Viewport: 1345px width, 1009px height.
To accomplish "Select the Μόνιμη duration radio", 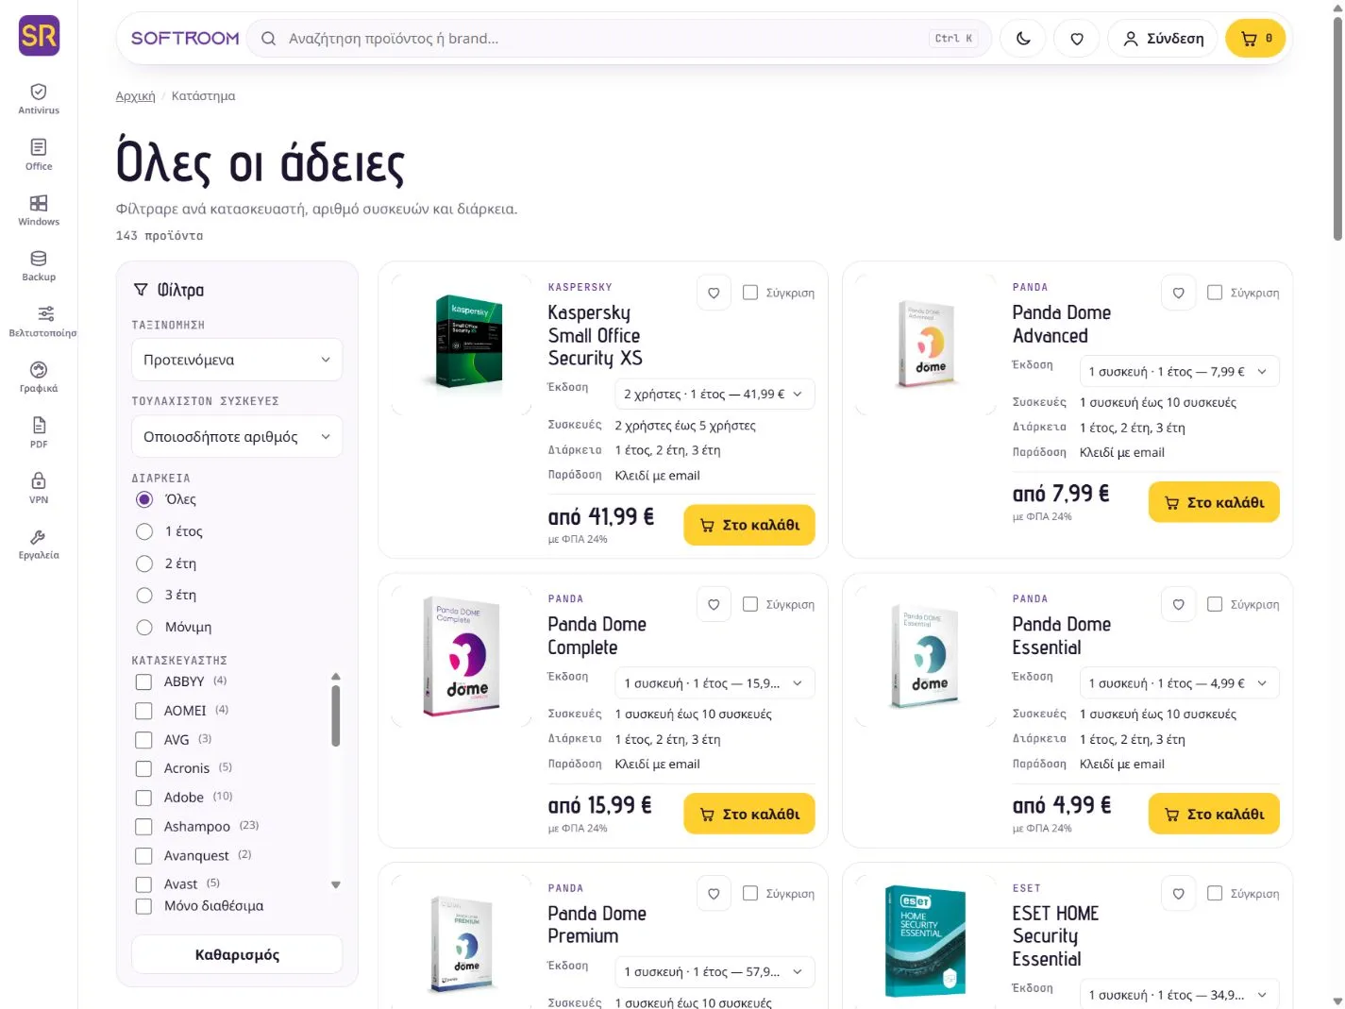I will pos(144,627).
